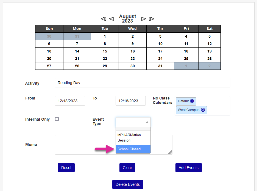Advance to next month arrow
The image size is (257, 191).
pos(144,19)
